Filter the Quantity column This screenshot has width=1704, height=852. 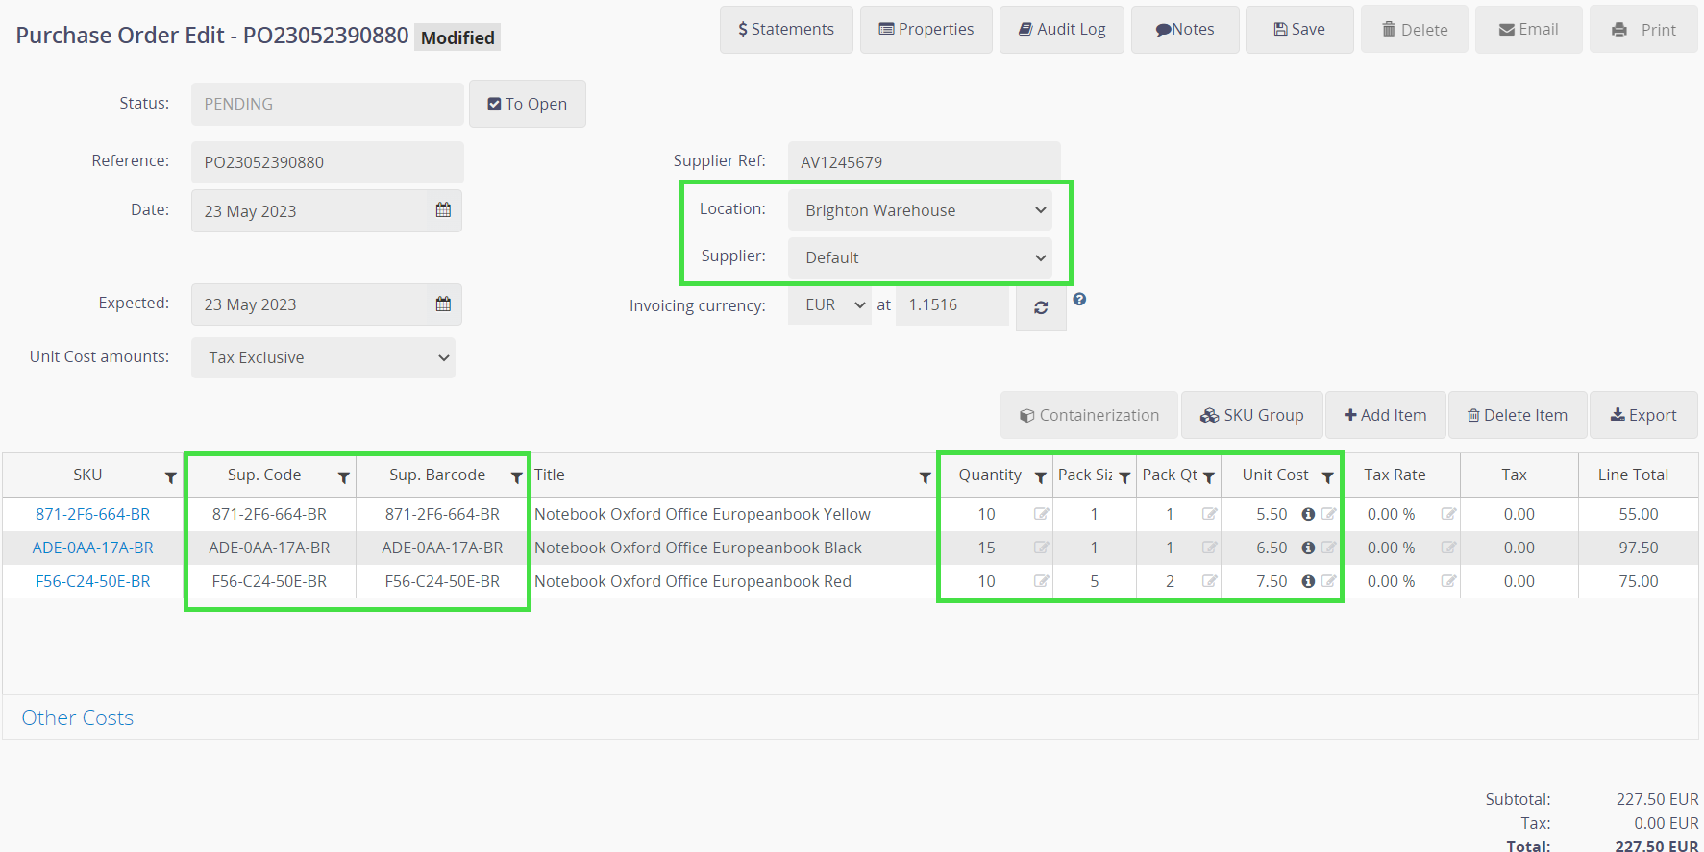tap(1040, 477)
